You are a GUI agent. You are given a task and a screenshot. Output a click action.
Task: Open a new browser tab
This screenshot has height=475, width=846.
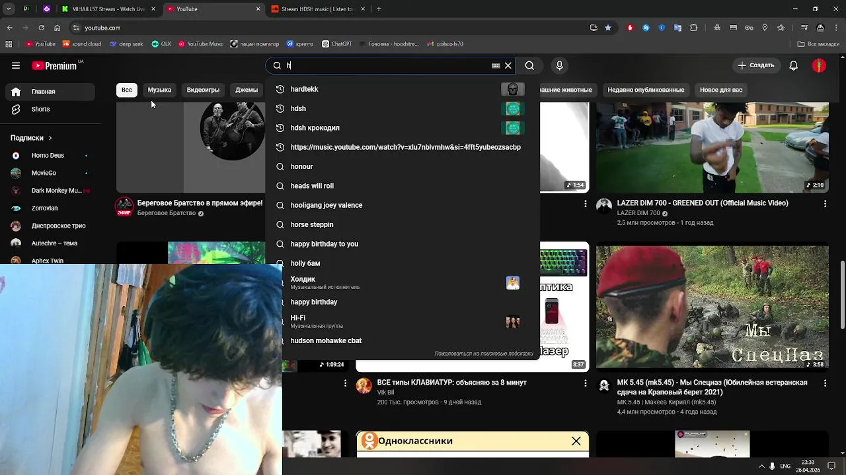point(379,9)
